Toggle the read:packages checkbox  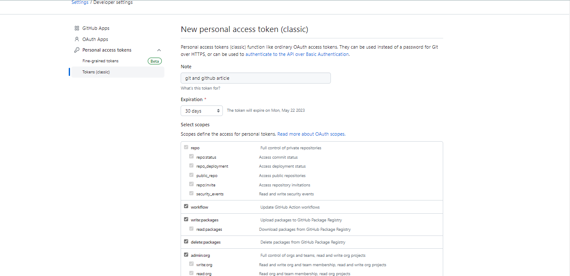[x=191, y=229]
